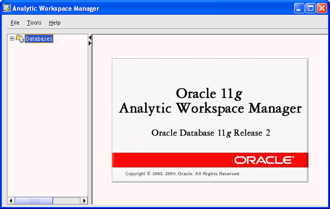Maximize the Analytic Workspace Manager window
The height and width of the screenshot is (209, 330).
coord(310,8)
